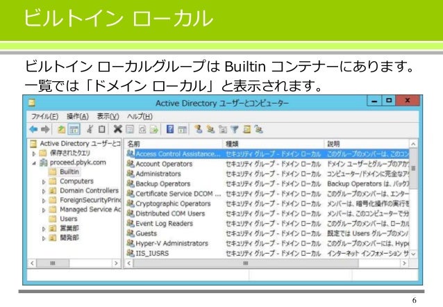
Task: Click the Back arrow toolbar icon
Action: [x=33, y=129]
